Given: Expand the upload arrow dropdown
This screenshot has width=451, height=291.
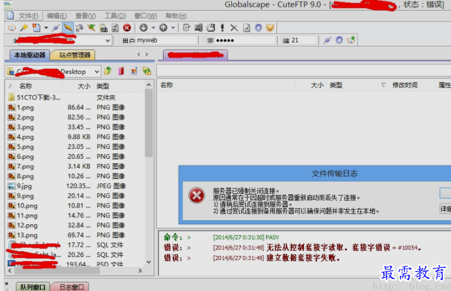Looking at the screenshot, I should coord(173,28).
